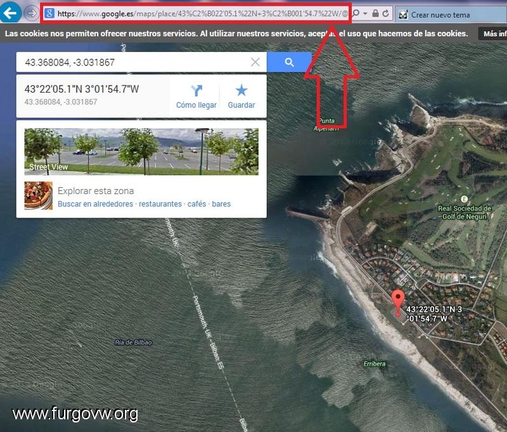Open the Street View thumbnail
Screen dimensions: 507x432
click(x=141, y=152)
